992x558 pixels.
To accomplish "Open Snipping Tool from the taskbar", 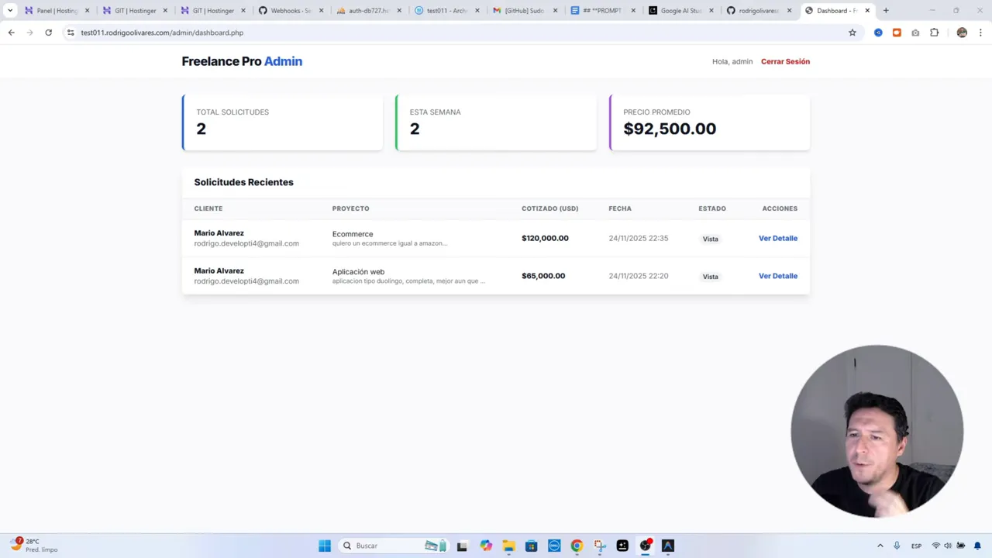I will coord(600,546).
